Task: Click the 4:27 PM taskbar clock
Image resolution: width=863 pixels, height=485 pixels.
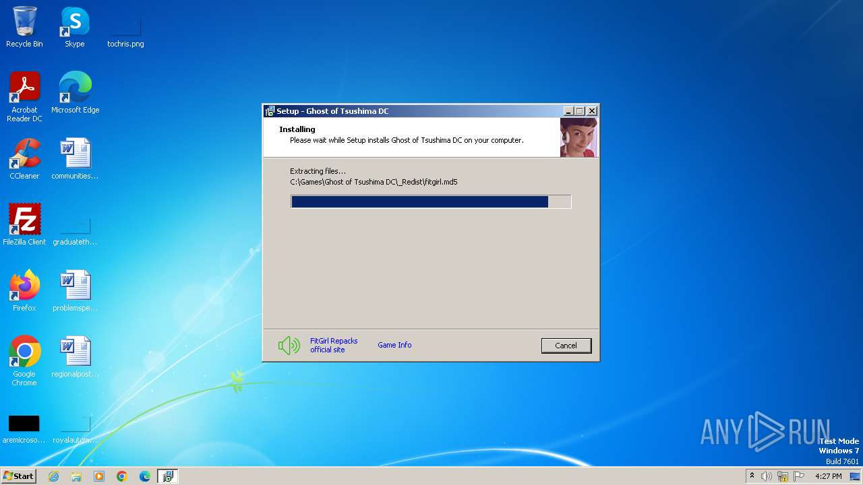Action: coord(828,476)
